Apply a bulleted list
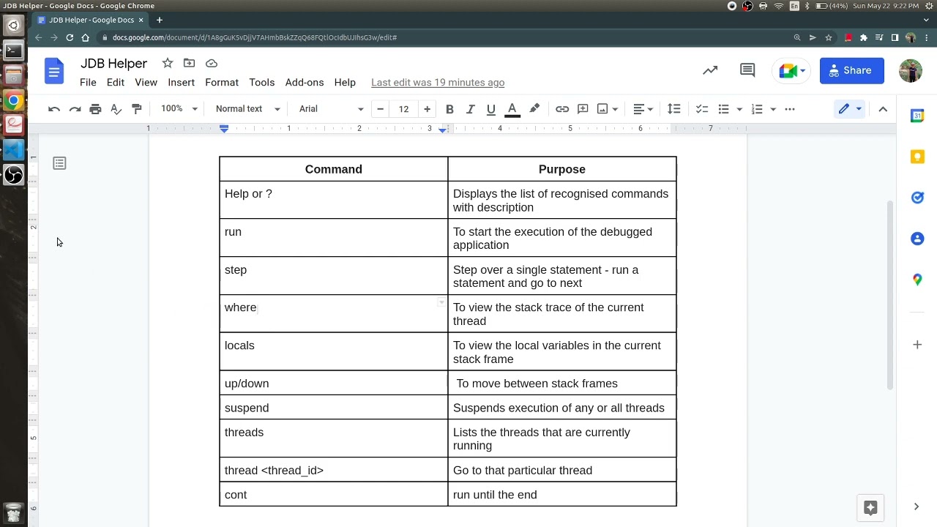 click(x=723, y=109)
